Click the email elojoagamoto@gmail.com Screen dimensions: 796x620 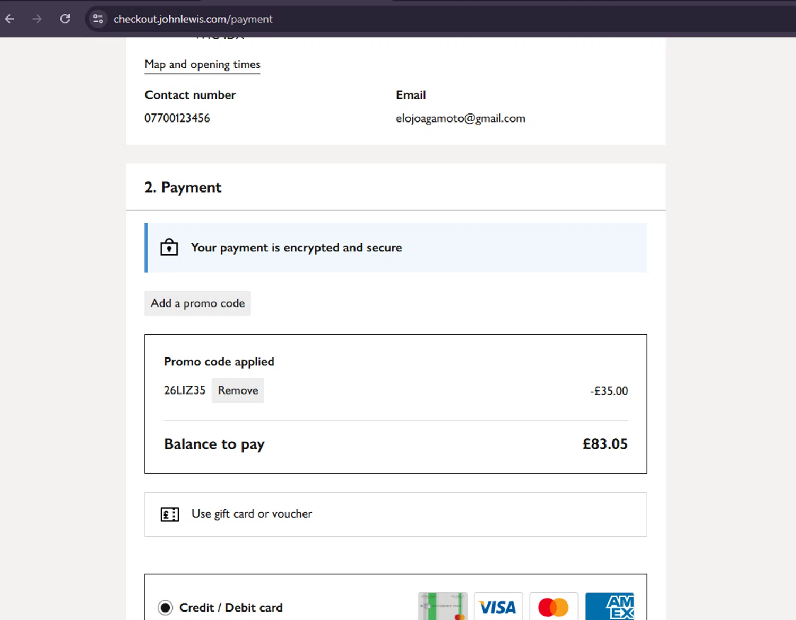point(461,118)
